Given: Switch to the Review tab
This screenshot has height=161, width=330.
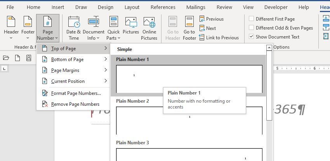Looking at the screenshot, I should point(224,7).
